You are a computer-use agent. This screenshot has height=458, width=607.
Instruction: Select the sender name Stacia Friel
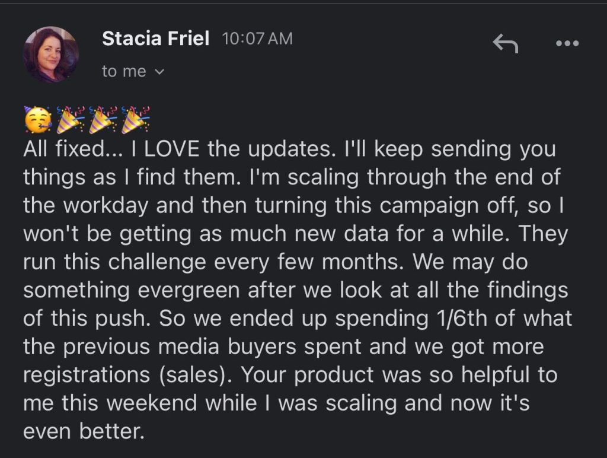[x=155, y=38]
